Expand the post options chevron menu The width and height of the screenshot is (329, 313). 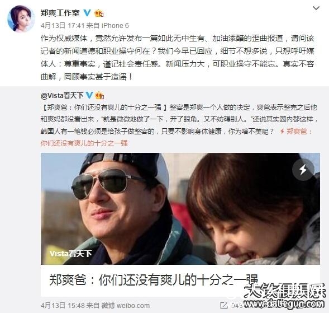(316, 8)
